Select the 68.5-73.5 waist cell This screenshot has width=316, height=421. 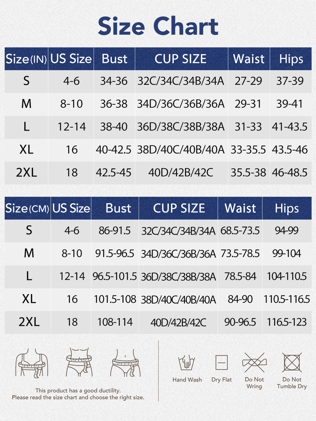point(240,231)
